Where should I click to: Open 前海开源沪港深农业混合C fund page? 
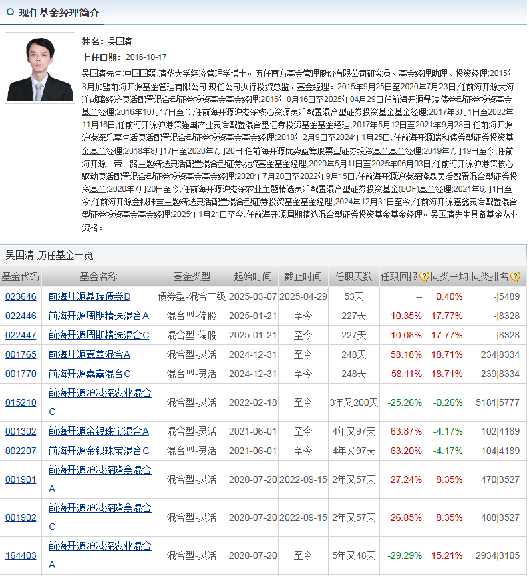point(100,402)
